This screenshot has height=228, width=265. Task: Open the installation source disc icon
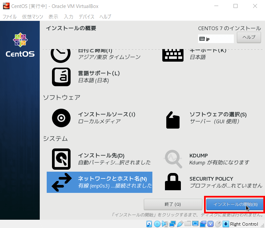point(61,118)
